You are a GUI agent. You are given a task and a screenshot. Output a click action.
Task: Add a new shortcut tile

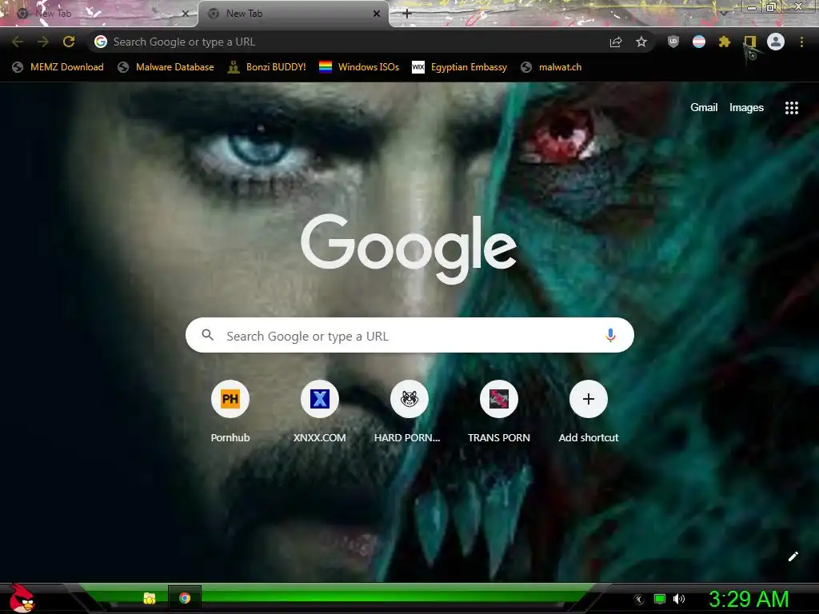coord(589,412)
